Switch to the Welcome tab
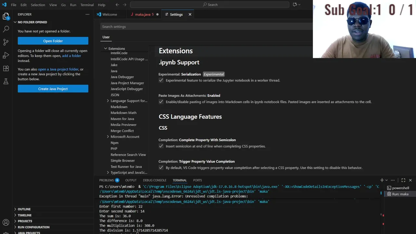Screen dimensions: 416x234 pyautogui.click(x=110, y=14)
